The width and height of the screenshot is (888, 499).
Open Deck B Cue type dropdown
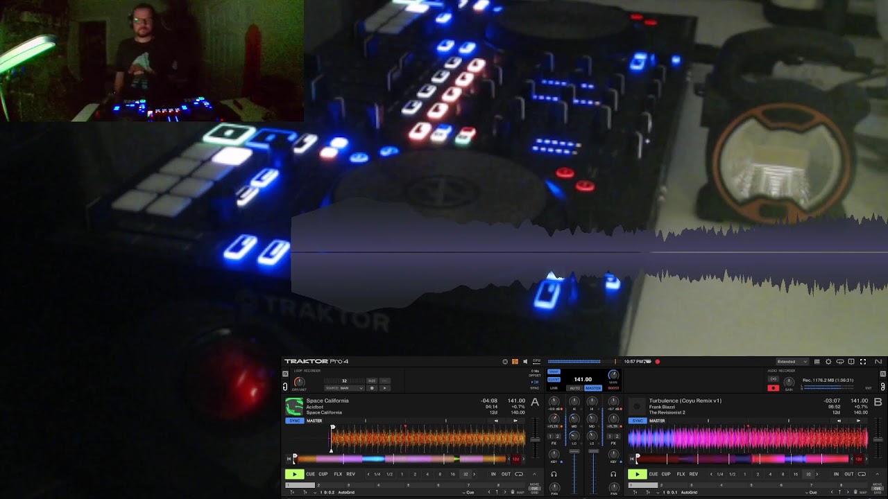(811, 492)
